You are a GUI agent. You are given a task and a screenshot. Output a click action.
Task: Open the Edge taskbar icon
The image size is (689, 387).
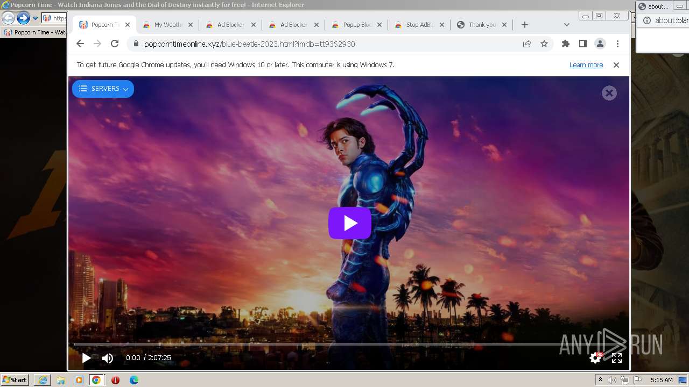tap(133, 380)
